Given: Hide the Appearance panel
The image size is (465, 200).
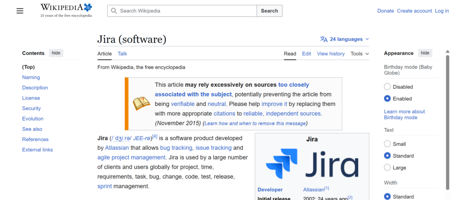Looking at the screenshot, I should click(x=425, y=53).
